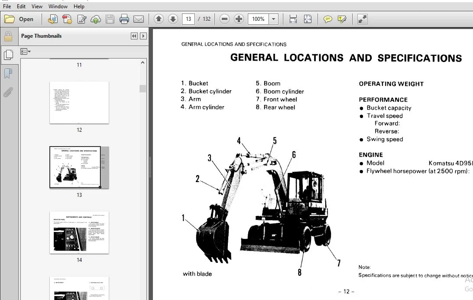The image size is (473, 300).
Task: Go to next page arrow
Action: tap(173, 19)
